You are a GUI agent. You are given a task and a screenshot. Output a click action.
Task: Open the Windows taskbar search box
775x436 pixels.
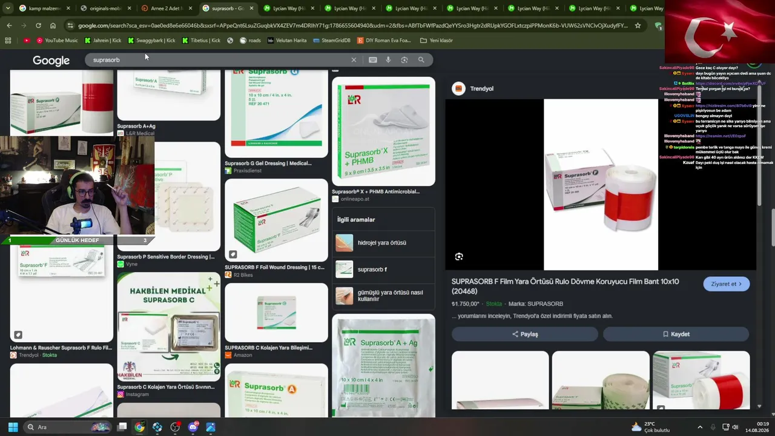67,427
